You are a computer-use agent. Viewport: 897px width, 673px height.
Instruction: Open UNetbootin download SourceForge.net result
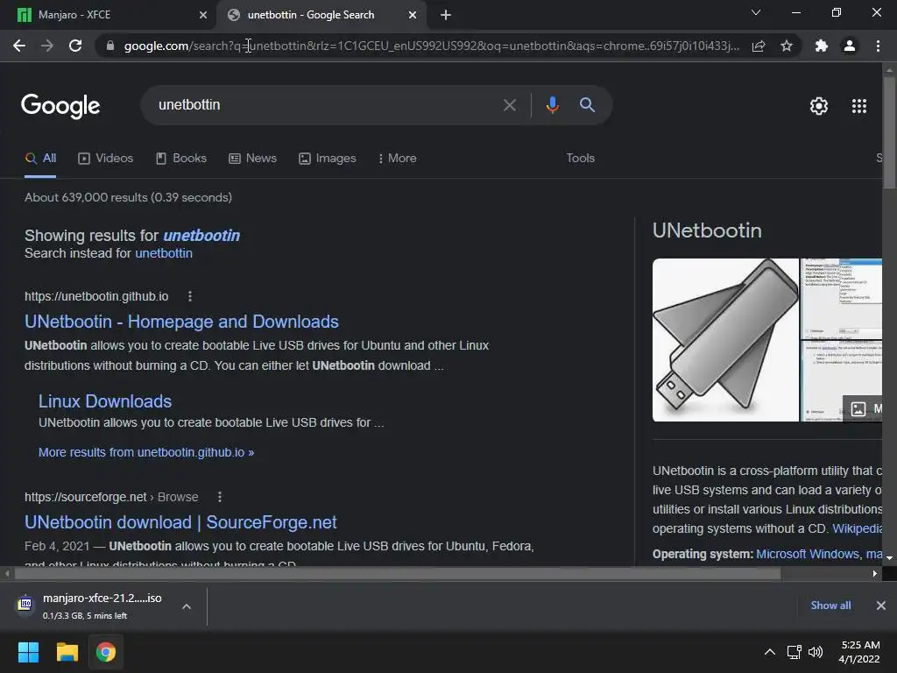click(x=180, y=522)
